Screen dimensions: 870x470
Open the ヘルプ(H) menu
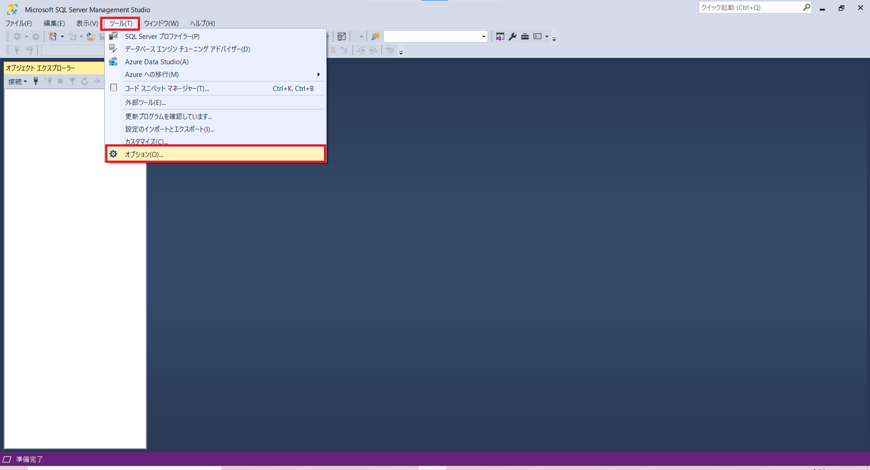tap(202, 24)
